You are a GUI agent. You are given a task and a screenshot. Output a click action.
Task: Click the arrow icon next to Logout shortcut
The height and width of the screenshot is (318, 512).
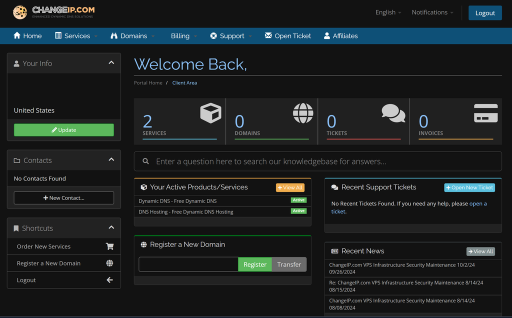tap(109, 280)
